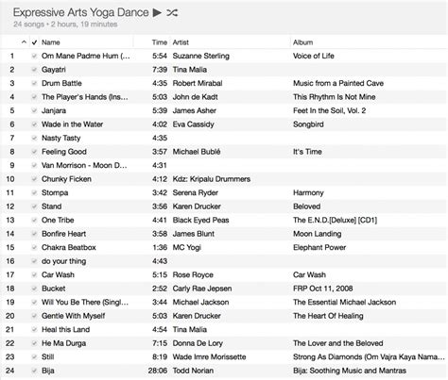Play the Expressive Arts Yoga Dance playlist
Image resolution: width=448 pixels, height=380 pixels.
tap(157, 12)
